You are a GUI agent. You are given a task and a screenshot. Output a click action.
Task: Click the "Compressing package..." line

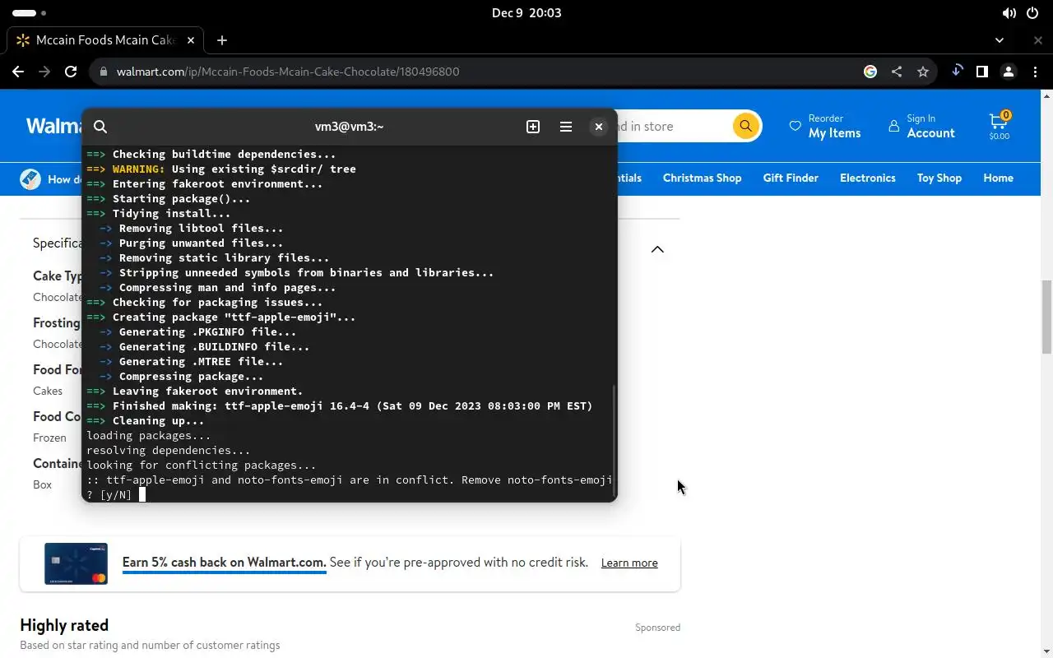pos(182,377)
